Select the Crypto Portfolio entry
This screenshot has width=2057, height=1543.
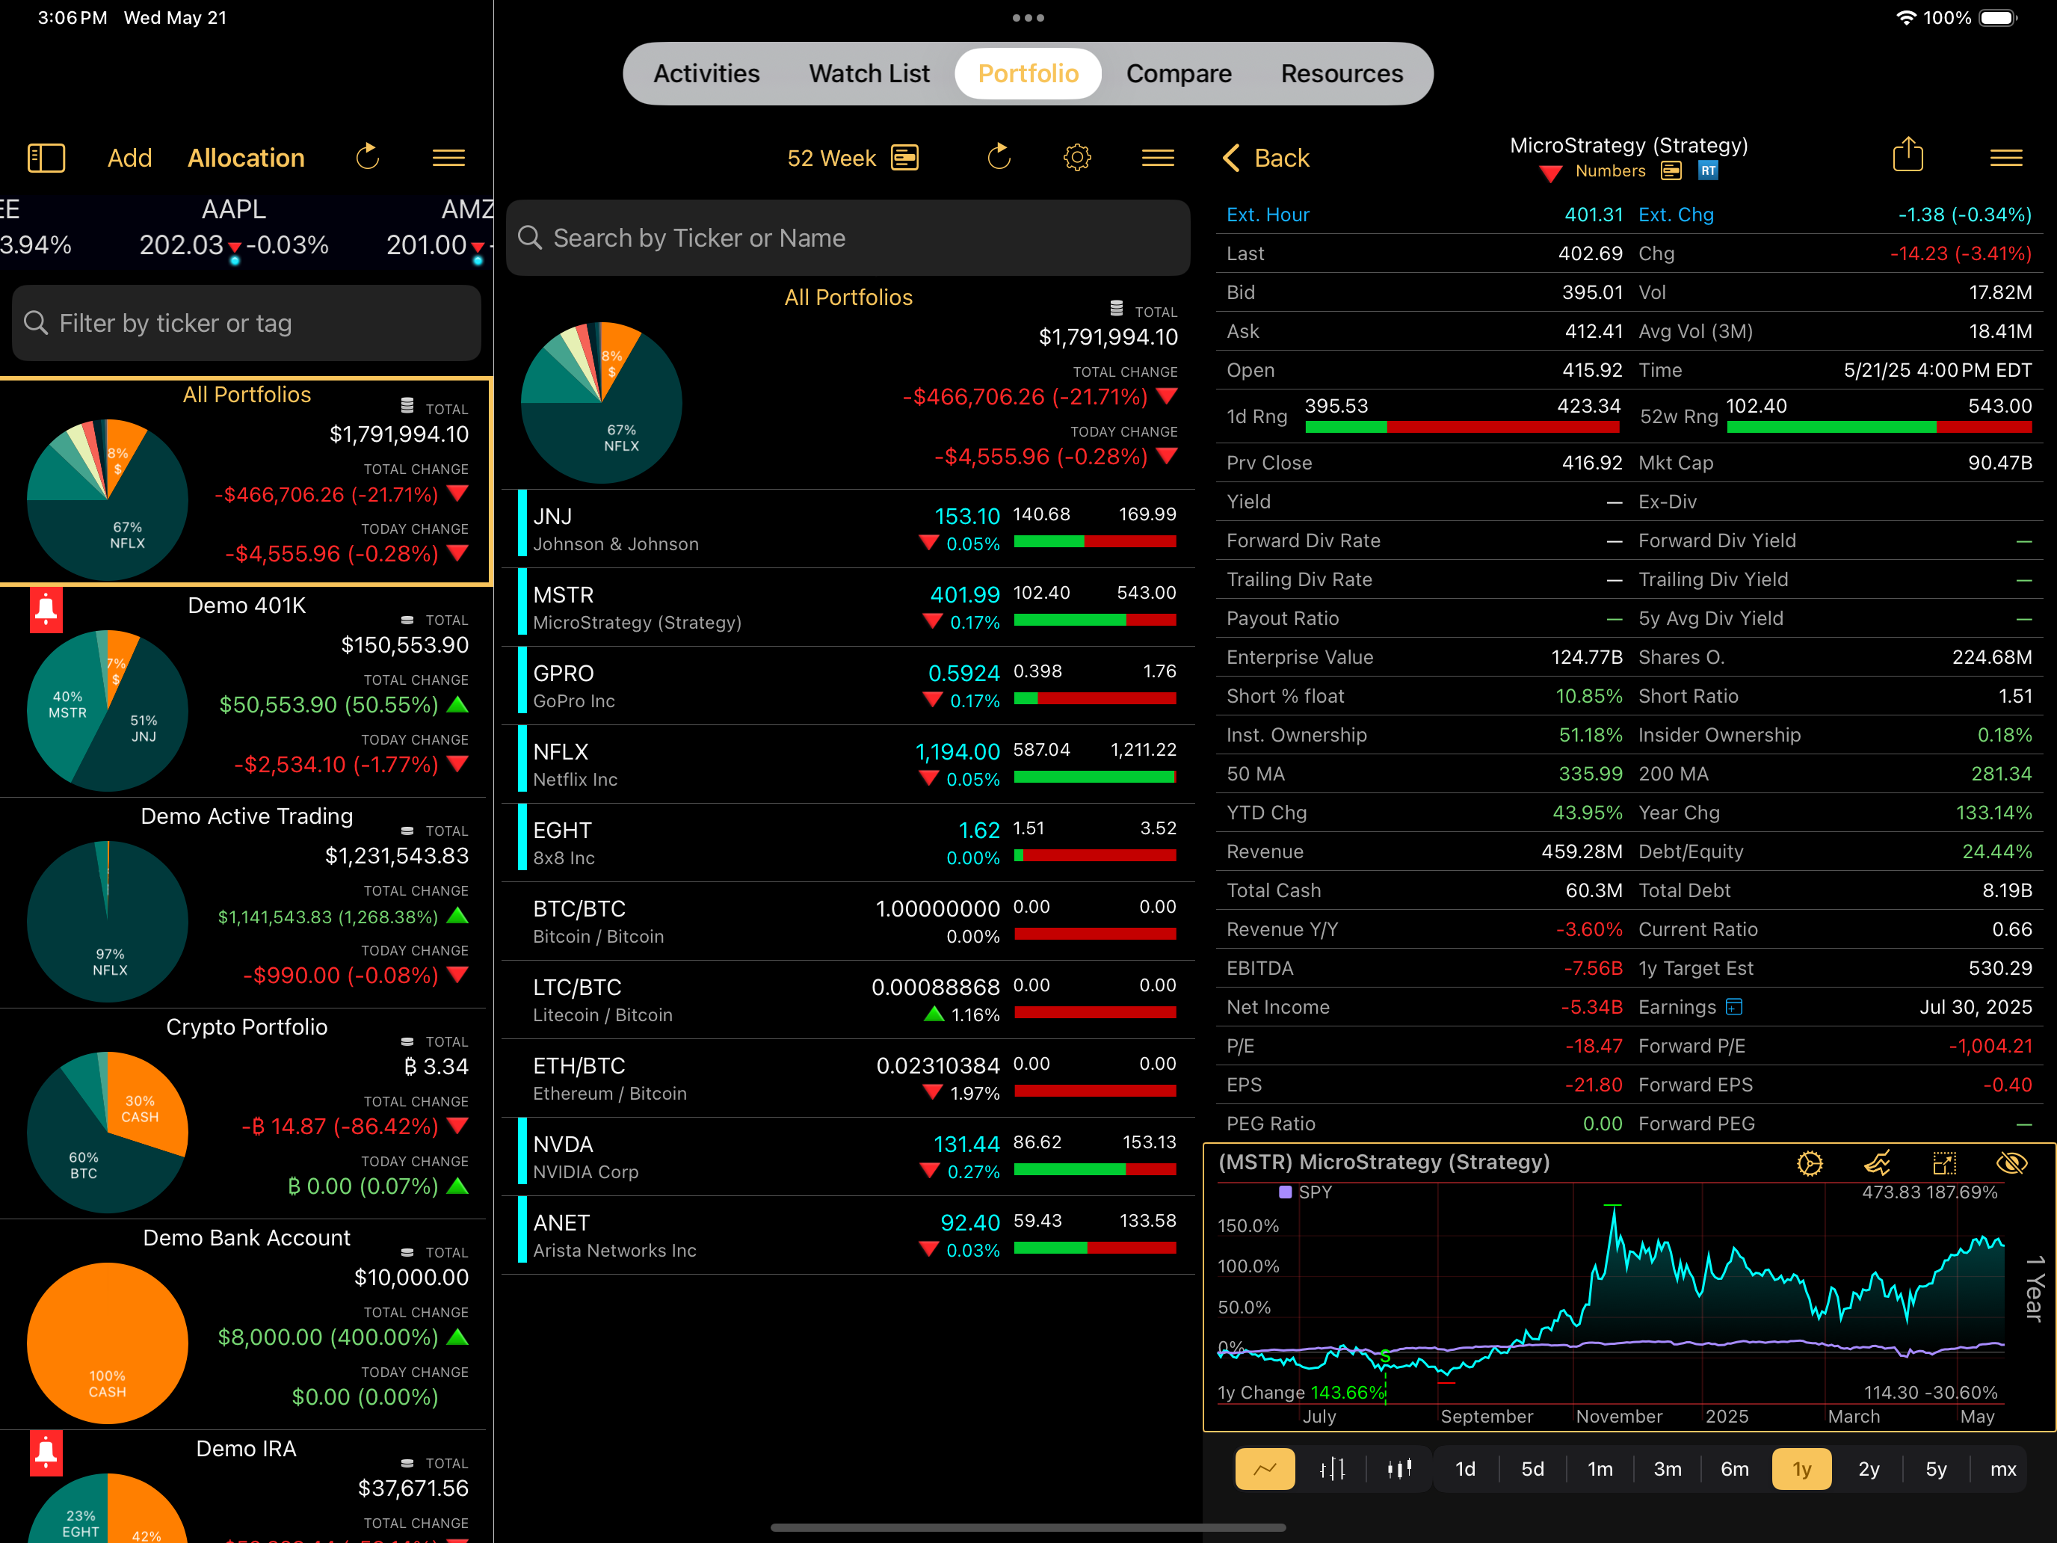tap(247, 1113)
